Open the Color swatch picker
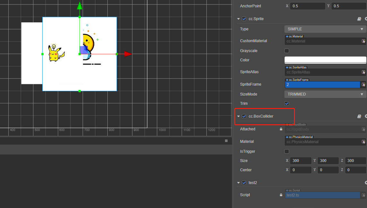367x208 pixels. pos(325,60)
